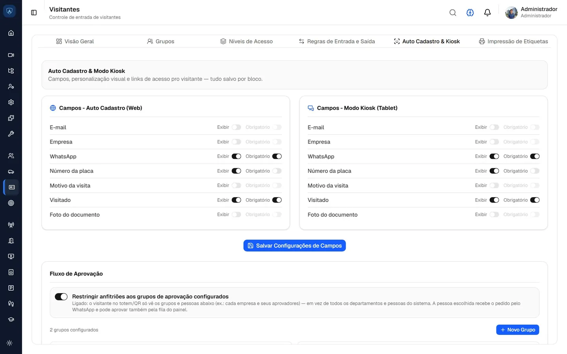
Task: Open the footprints icon in the sidebar
Action: 11,304
